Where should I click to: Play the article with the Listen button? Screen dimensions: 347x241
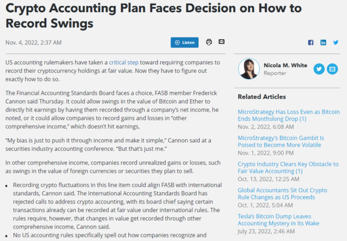(184, 43)
